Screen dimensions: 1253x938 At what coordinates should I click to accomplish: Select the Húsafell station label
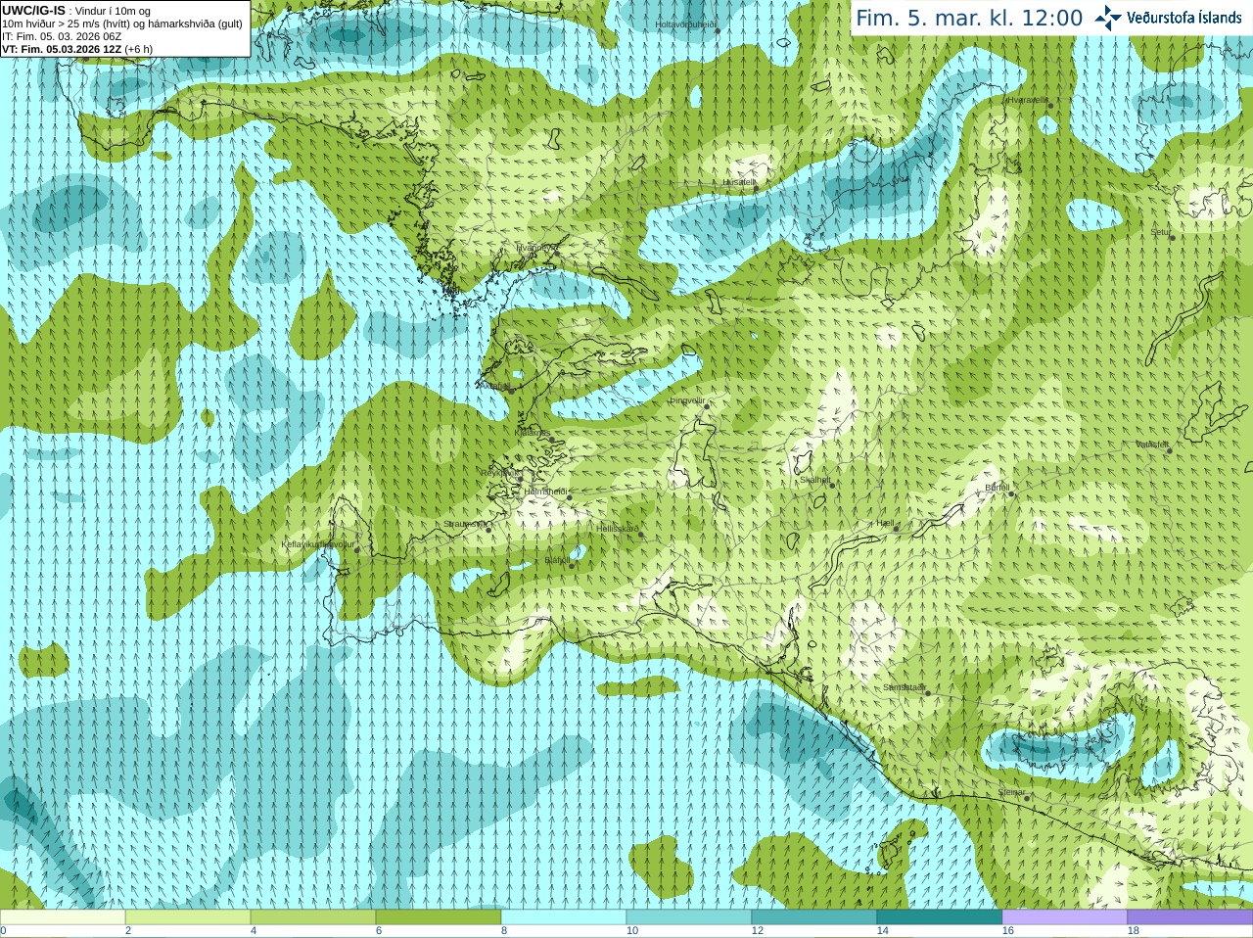[x=739, y=182]
